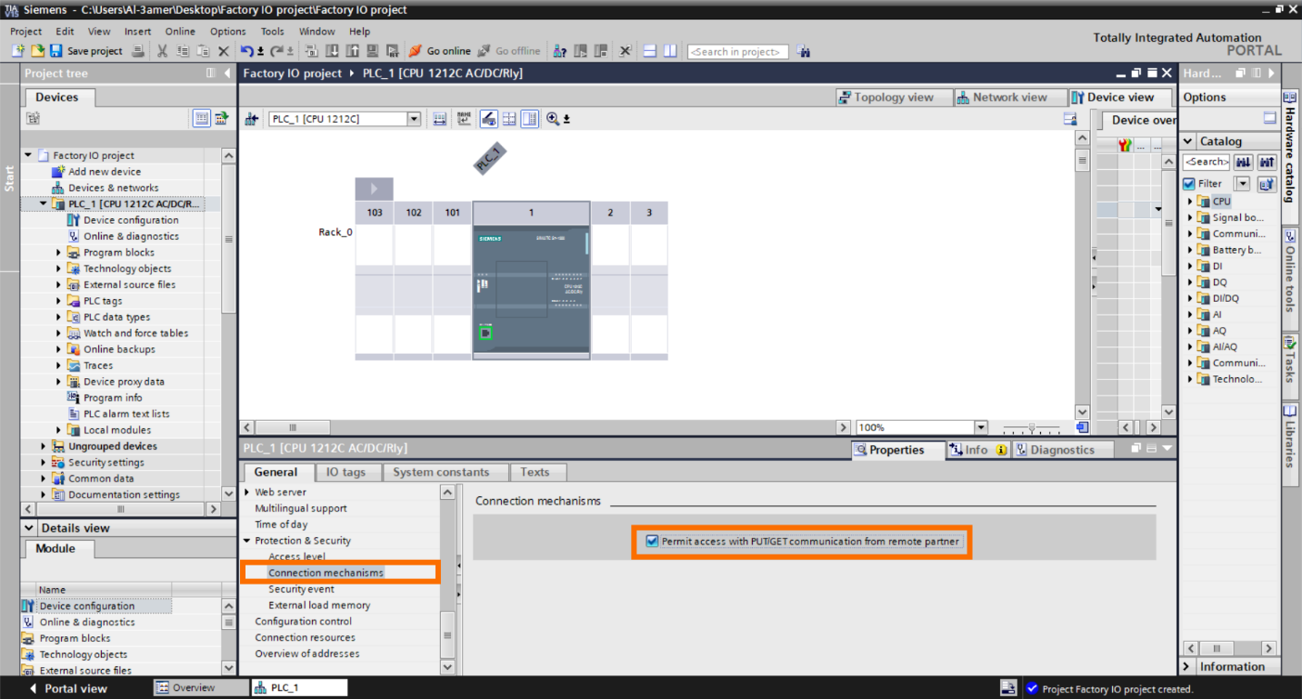Select Access level under Protection & Security

coord(296,556)
